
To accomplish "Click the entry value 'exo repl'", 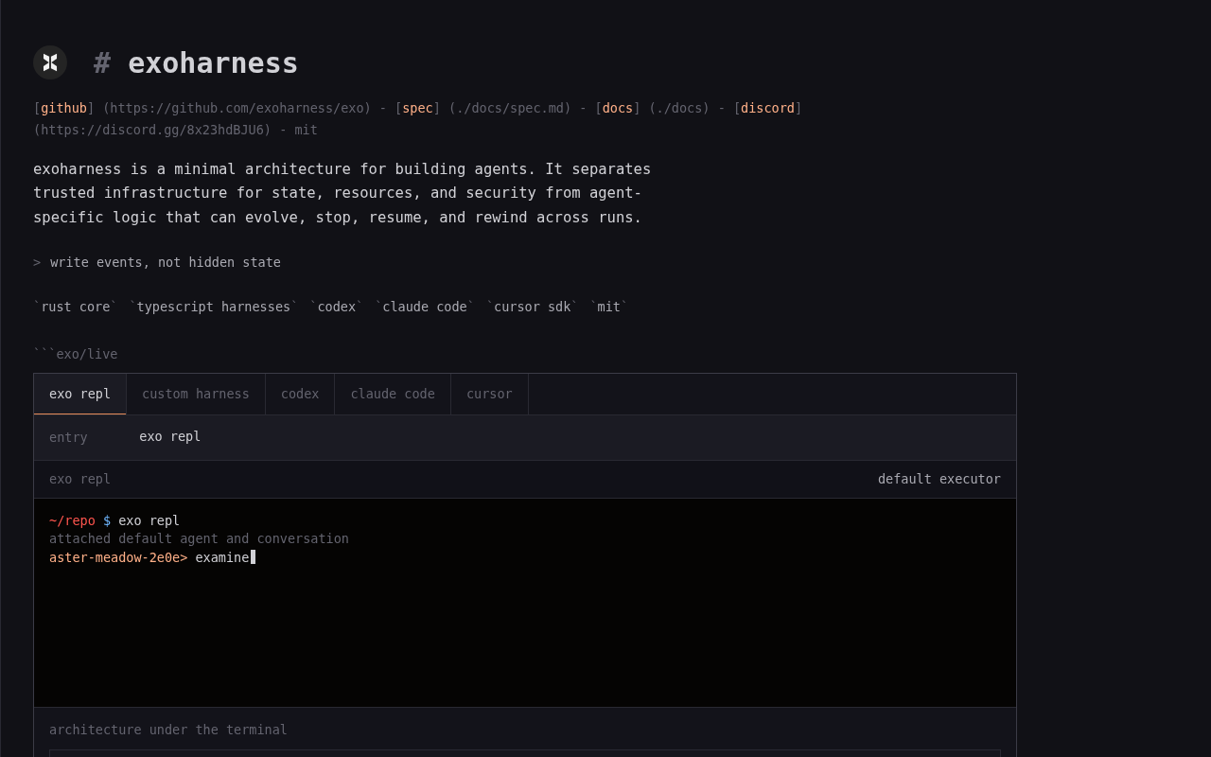I will pos(169,436).
